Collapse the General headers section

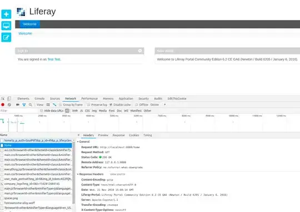click(x=83, y=142)
